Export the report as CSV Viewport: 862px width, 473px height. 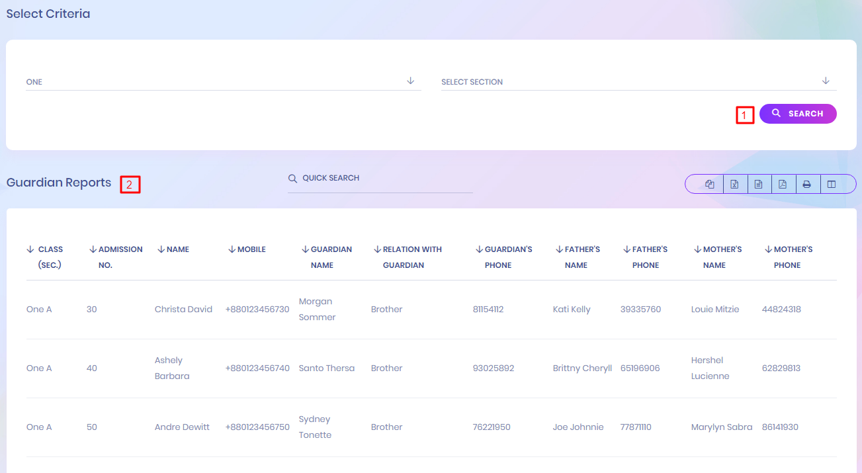pos(758,185)
